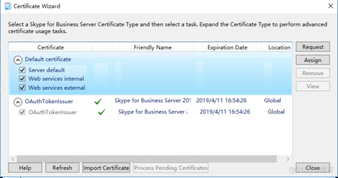
Task: Click the Certificate Wizard title bar icon
Action: tap(8, 6)
